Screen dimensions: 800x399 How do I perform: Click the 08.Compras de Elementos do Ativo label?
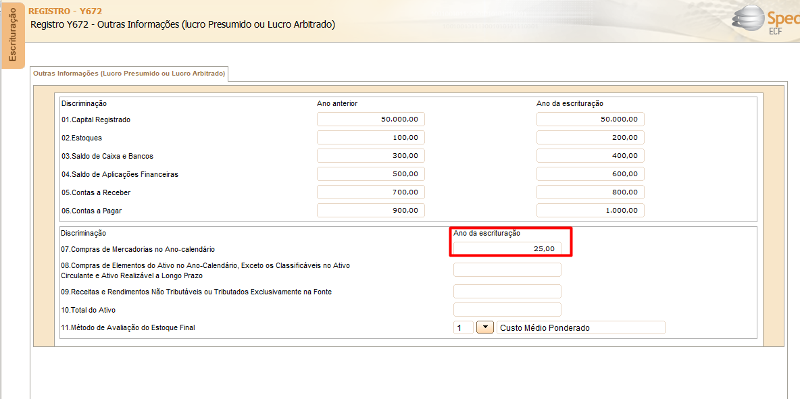pos(205,271)
